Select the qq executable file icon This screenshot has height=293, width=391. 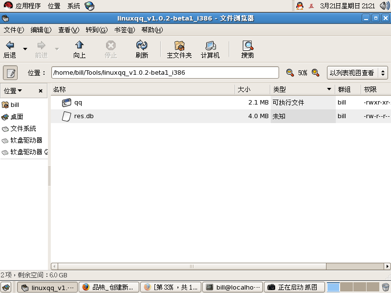tap(66, 103)
